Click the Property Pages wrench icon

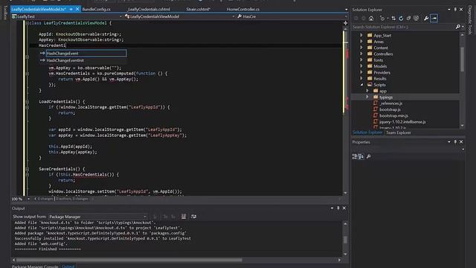[369, 156]
